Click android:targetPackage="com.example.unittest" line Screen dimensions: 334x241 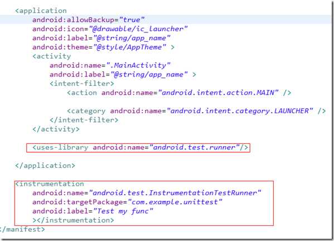coord(127,202)
